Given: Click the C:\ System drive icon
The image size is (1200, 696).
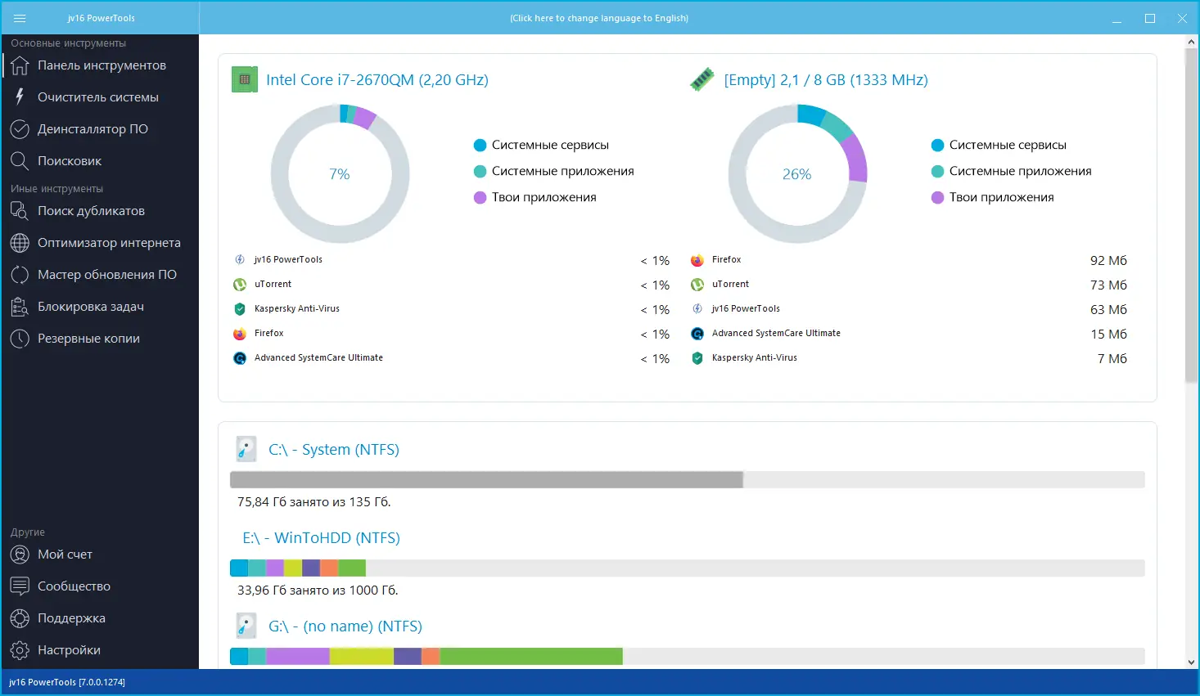Looking at the screenshot, I should click(x=246, y=449).
